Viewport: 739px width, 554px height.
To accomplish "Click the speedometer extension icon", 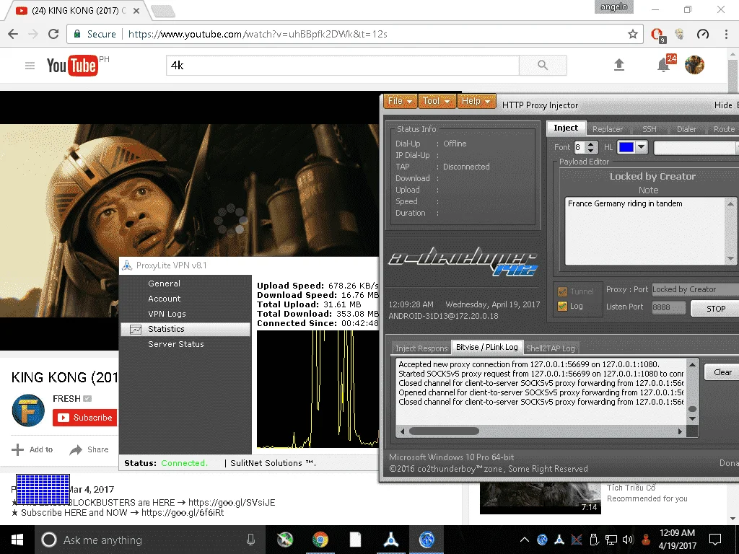I will click(703, 34).
